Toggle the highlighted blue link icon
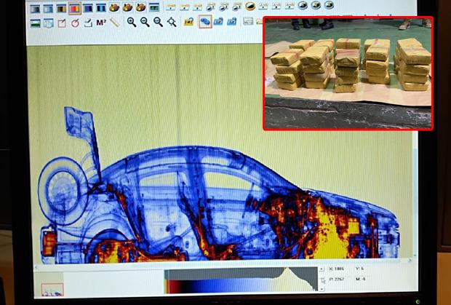Viewport: 451px width, 305px height. pyautogui.click(x=204, y=23)
